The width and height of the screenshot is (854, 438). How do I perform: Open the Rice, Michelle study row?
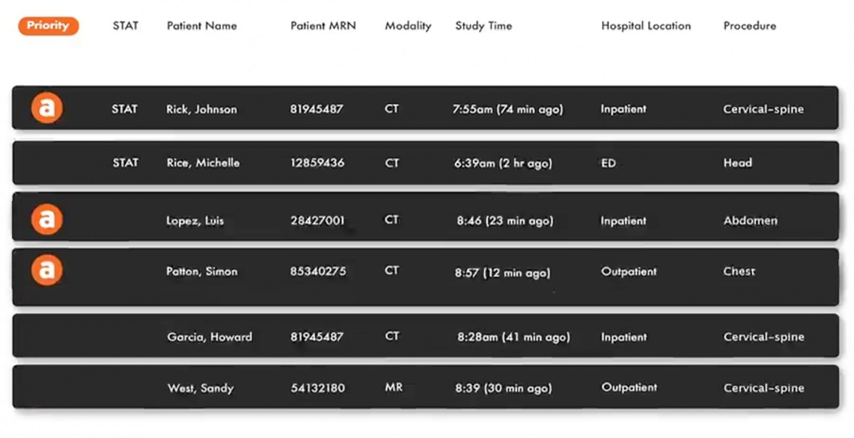203,163
